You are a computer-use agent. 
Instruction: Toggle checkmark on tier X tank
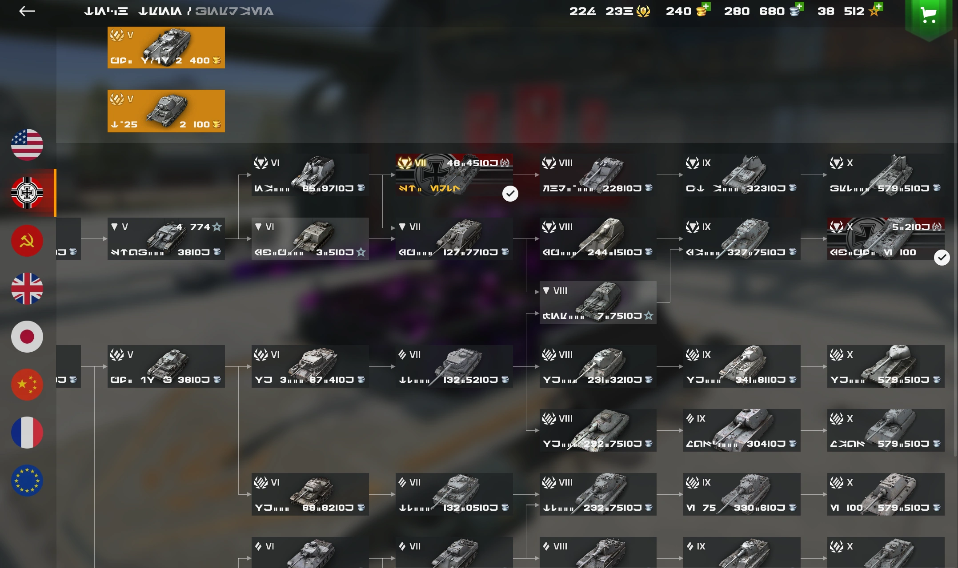[942, 258]
